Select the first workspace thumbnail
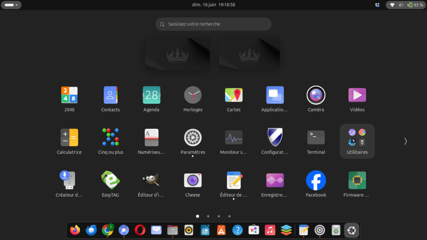 point(178,54)
